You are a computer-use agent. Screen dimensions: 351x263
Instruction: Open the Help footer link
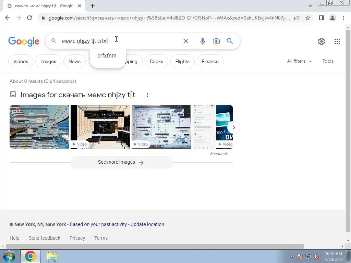(x=14, y=238)
